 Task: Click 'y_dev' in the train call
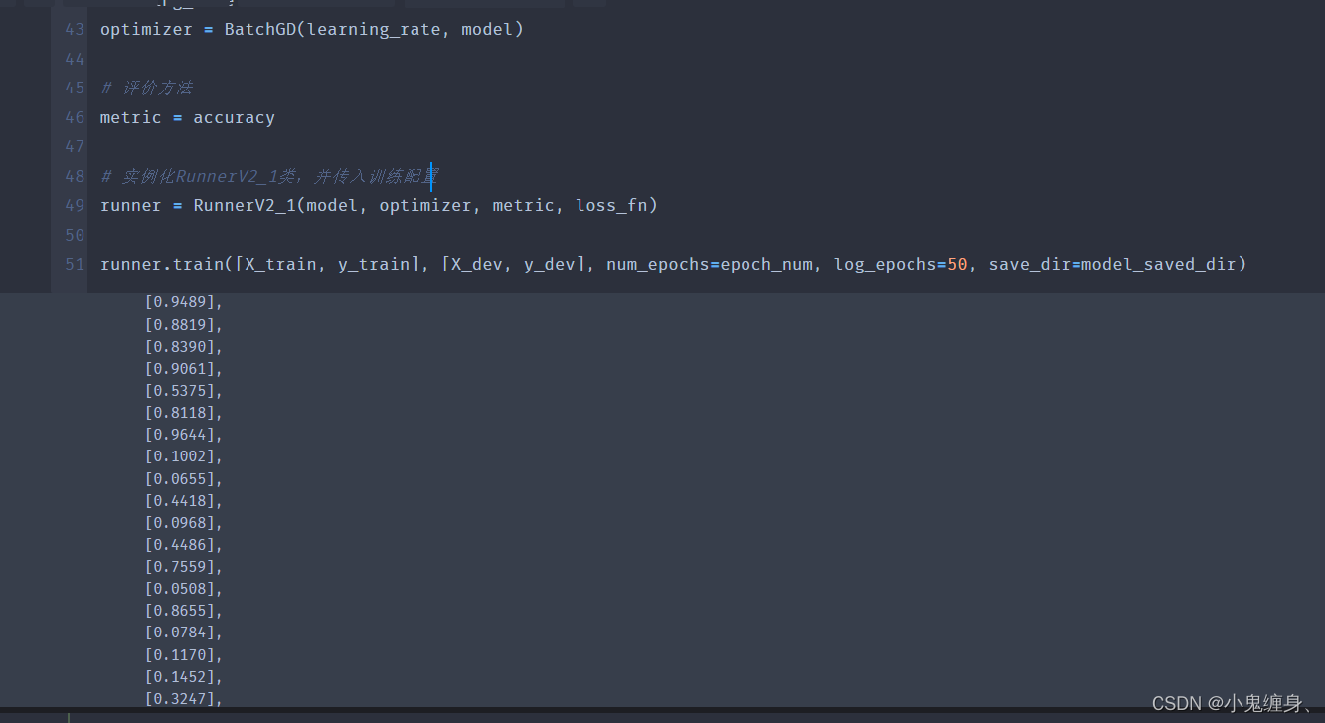point(550,265)
